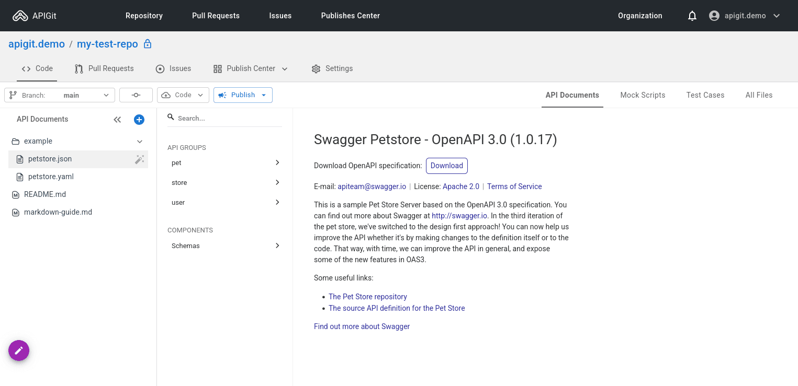Screen dimensions: 798x386
Task: Open markdown-guide.md in file tree
Action: coord(78,213)
